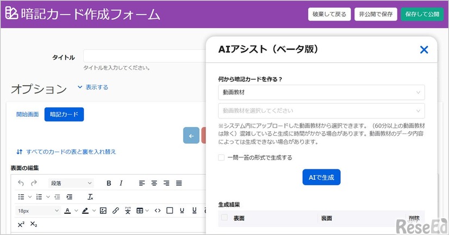Expand numbered list style options arrow

click(48, 196)
